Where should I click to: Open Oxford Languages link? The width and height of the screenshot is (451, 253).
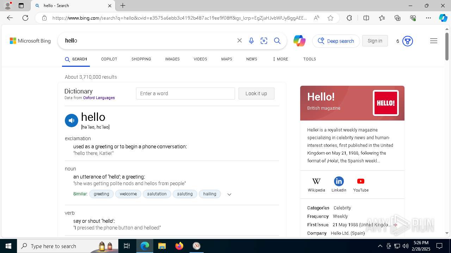(x=99, y=98)
